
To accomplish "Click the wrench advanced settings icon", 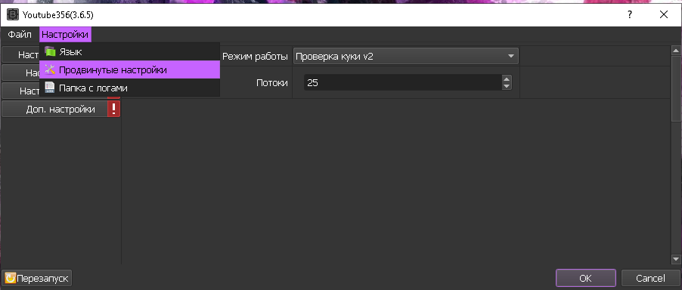I will [50, 69].
